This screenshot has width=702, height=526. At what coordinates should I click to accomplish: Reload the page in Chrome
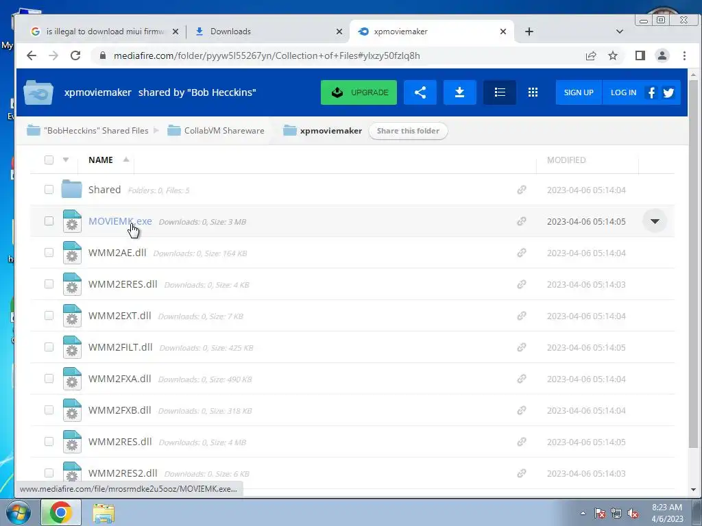coord(75,55)
